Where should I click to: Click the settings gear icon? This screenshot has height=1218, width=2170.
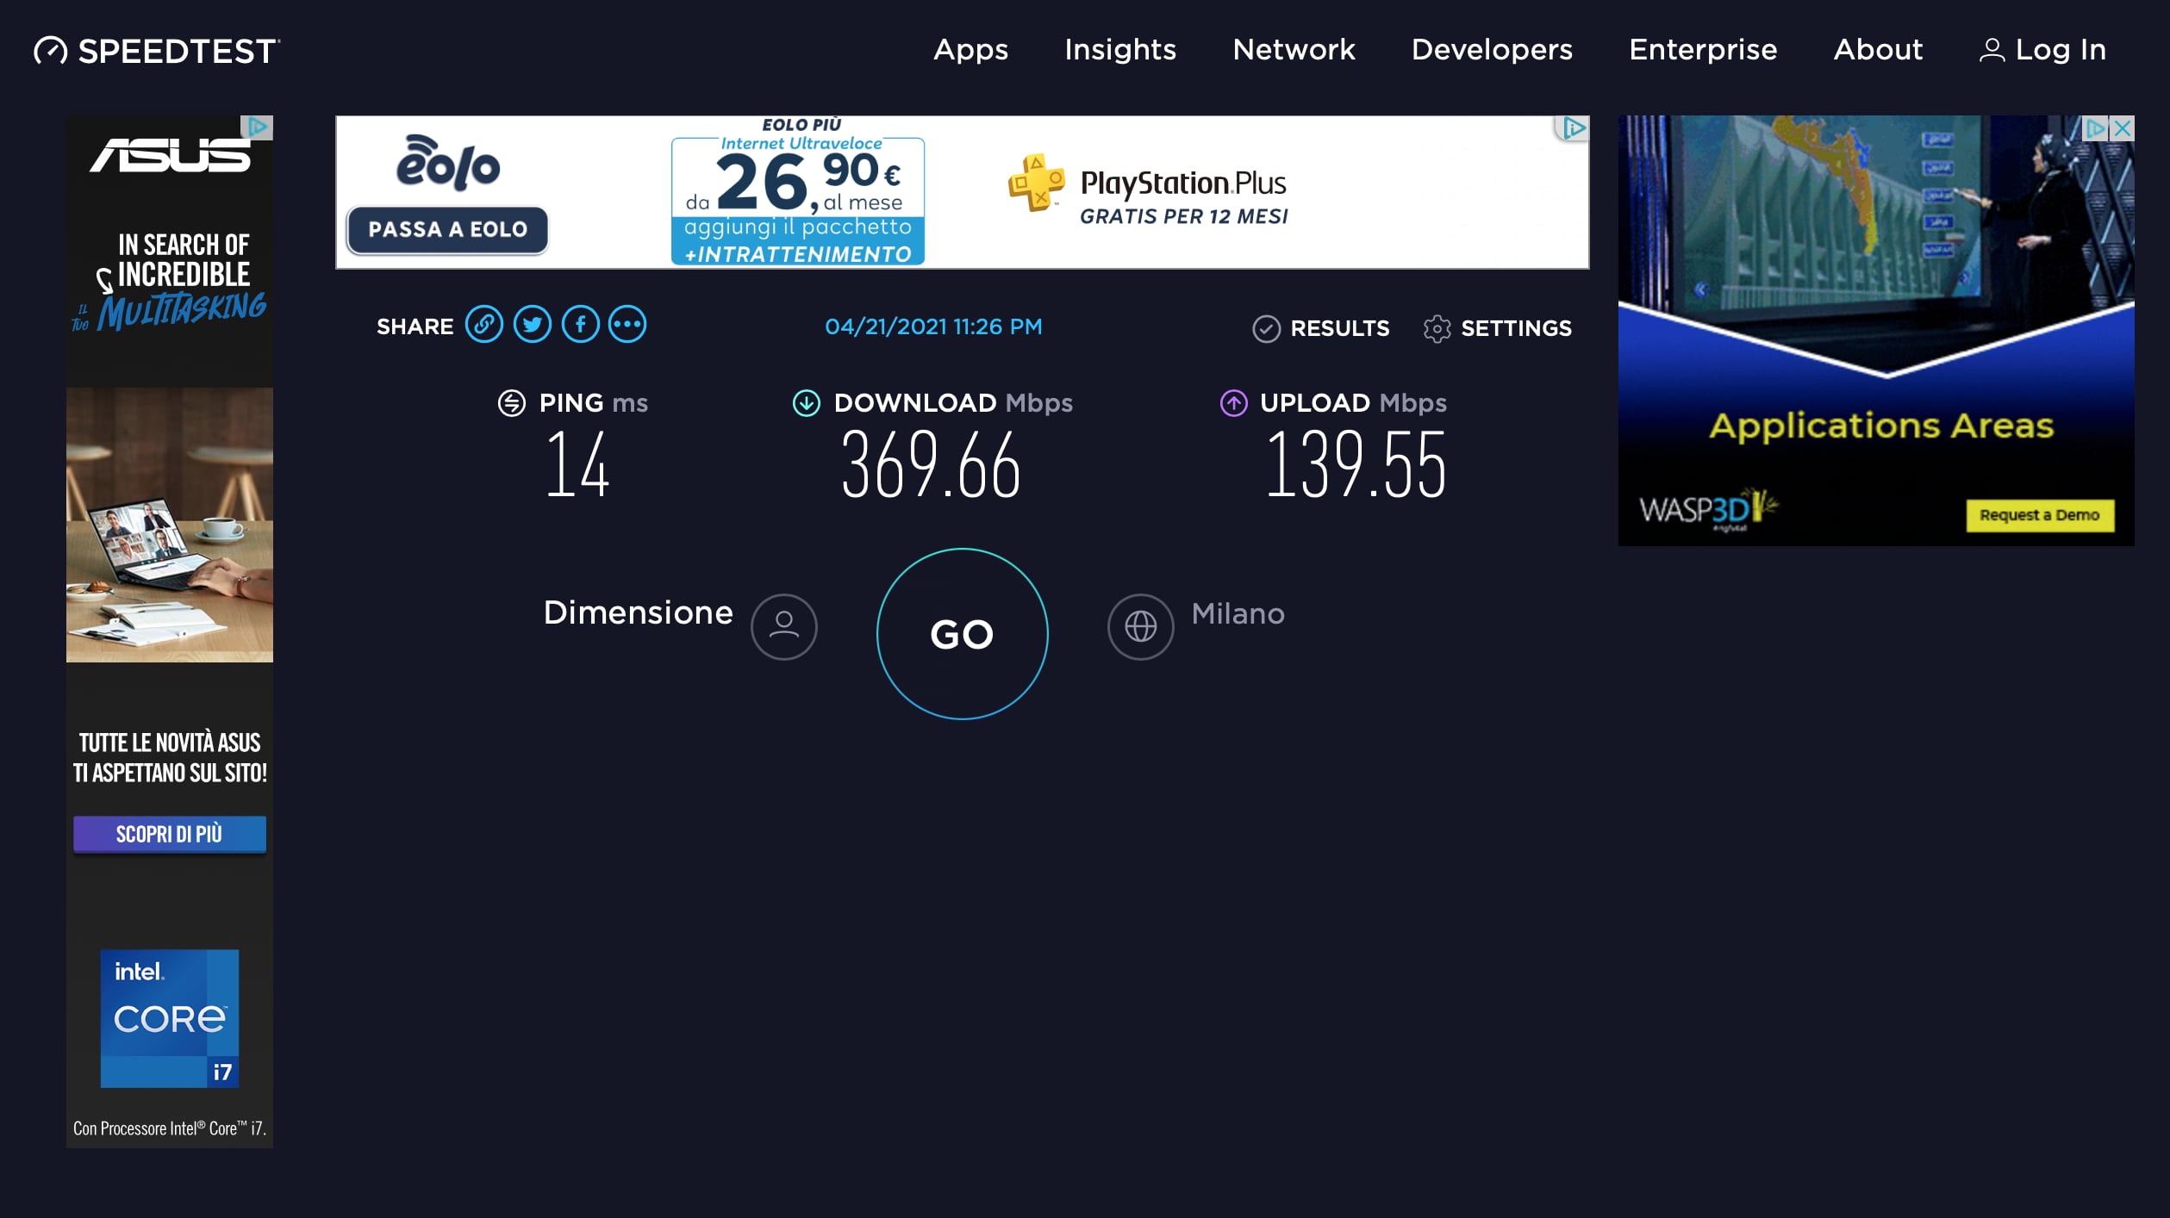click(x=1437, y=328)
